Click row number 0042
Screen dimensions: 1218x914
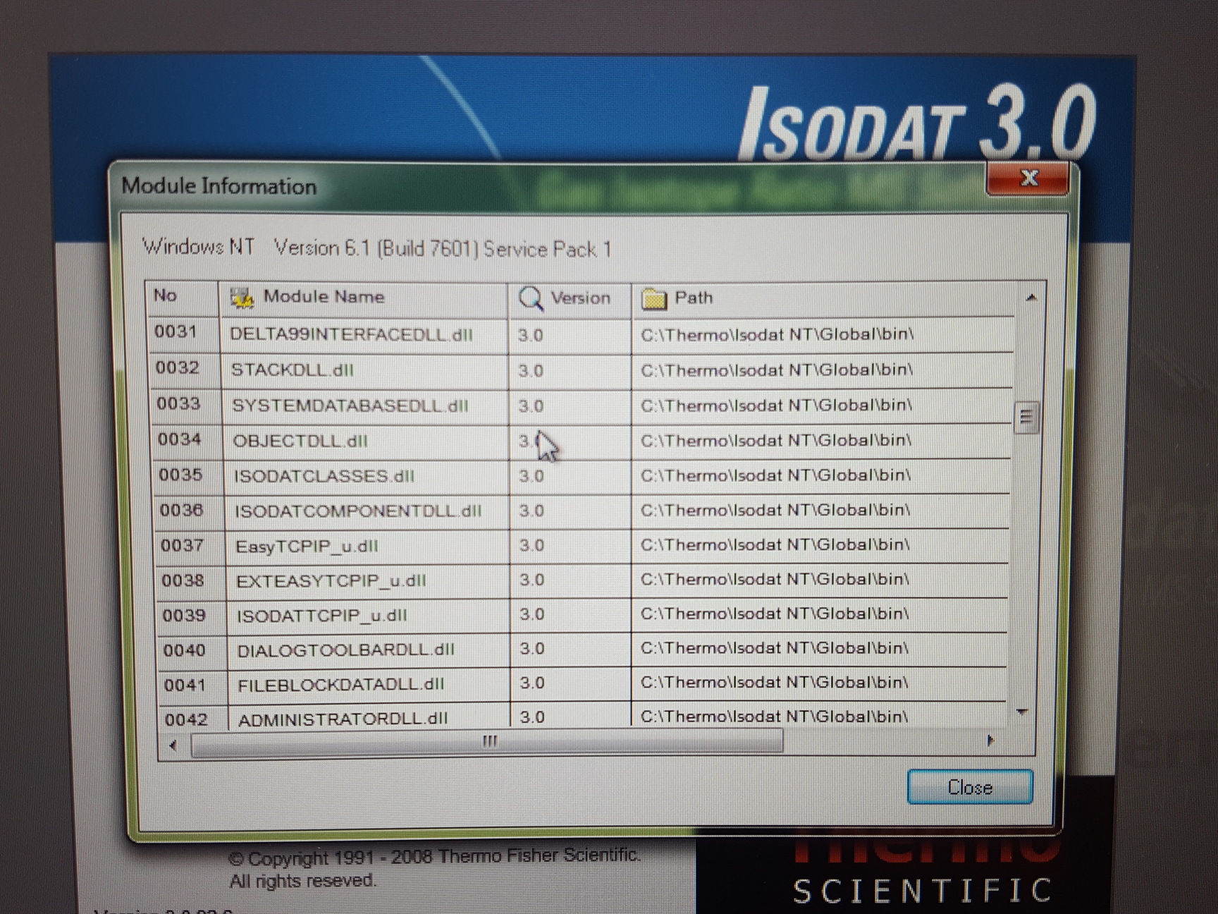186,719
